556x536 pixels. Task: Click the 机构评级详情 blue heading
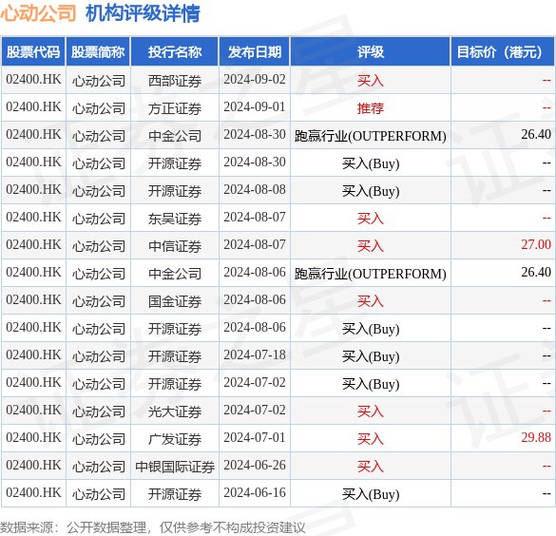pyautogui.click(x=143, y=13)
